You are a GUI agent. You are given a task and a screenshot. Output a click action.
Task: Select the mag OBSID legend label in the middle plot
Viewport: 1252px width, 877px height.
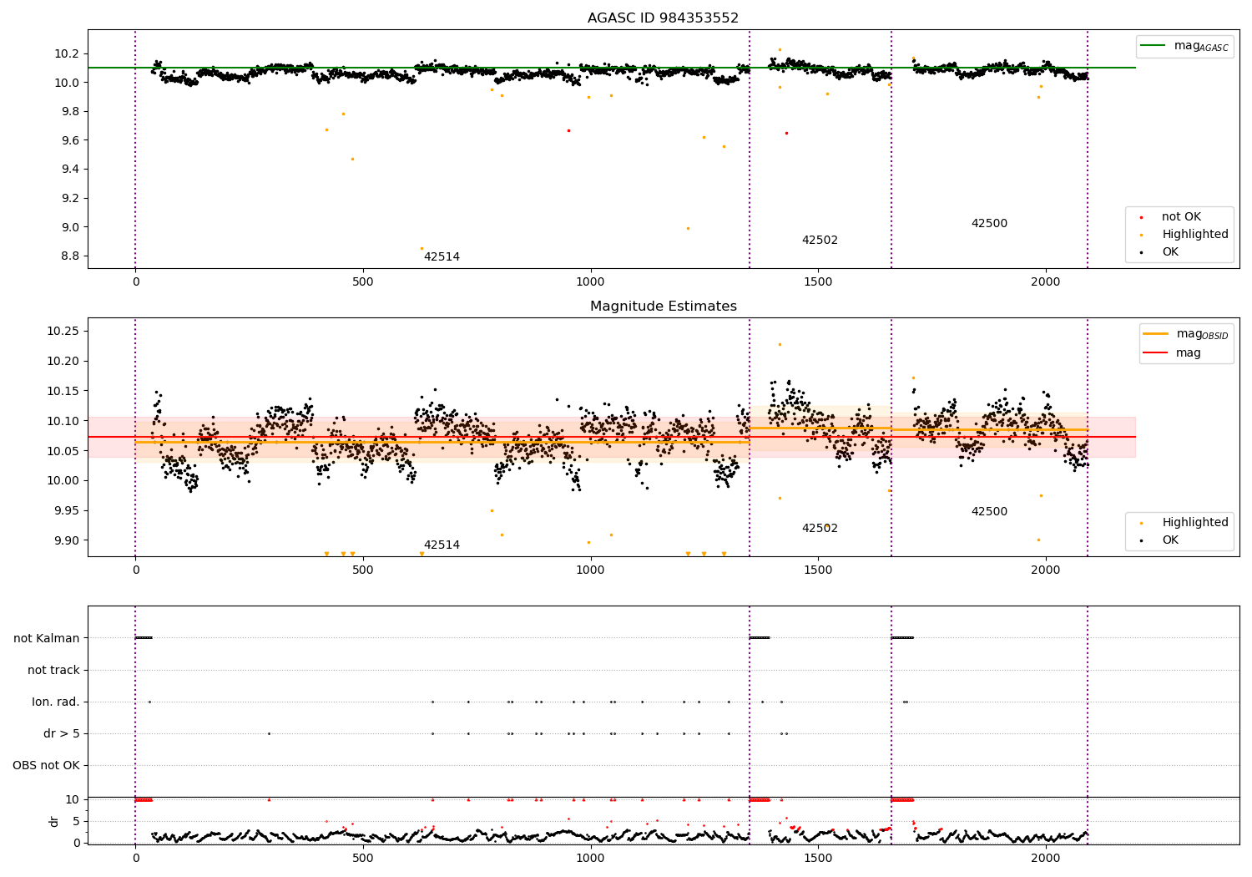point(1202,334)
